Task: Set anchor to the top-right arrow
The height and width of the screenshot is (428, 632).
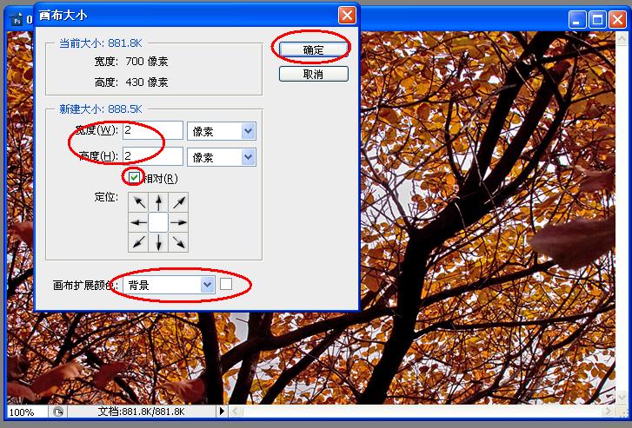Action: pyautogui.click(x=178, y=202)
